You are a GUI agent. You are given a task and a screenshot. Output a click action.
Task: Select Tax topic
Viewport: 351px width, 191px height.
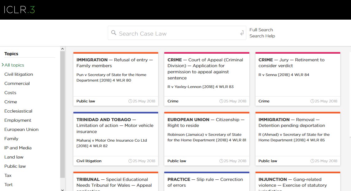click(8, 175)
